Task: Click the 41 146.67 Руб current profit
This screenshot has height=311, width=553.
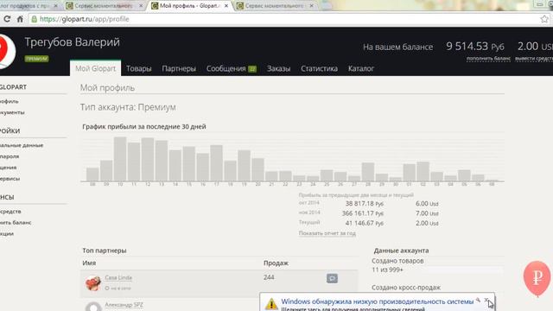Action: click(x=365, y=223)
